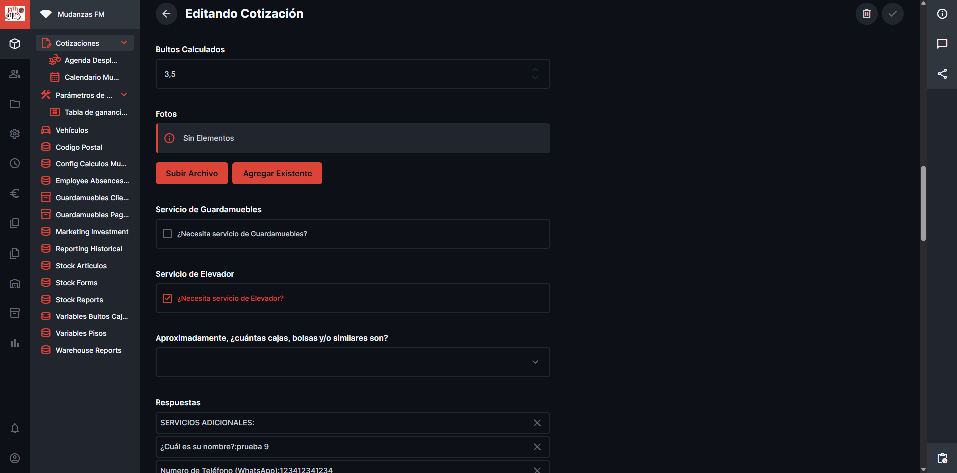Viewport: 957px width, 473px height.
Task: Open the boxes quantity dropdown
Action: click(353, 362)
